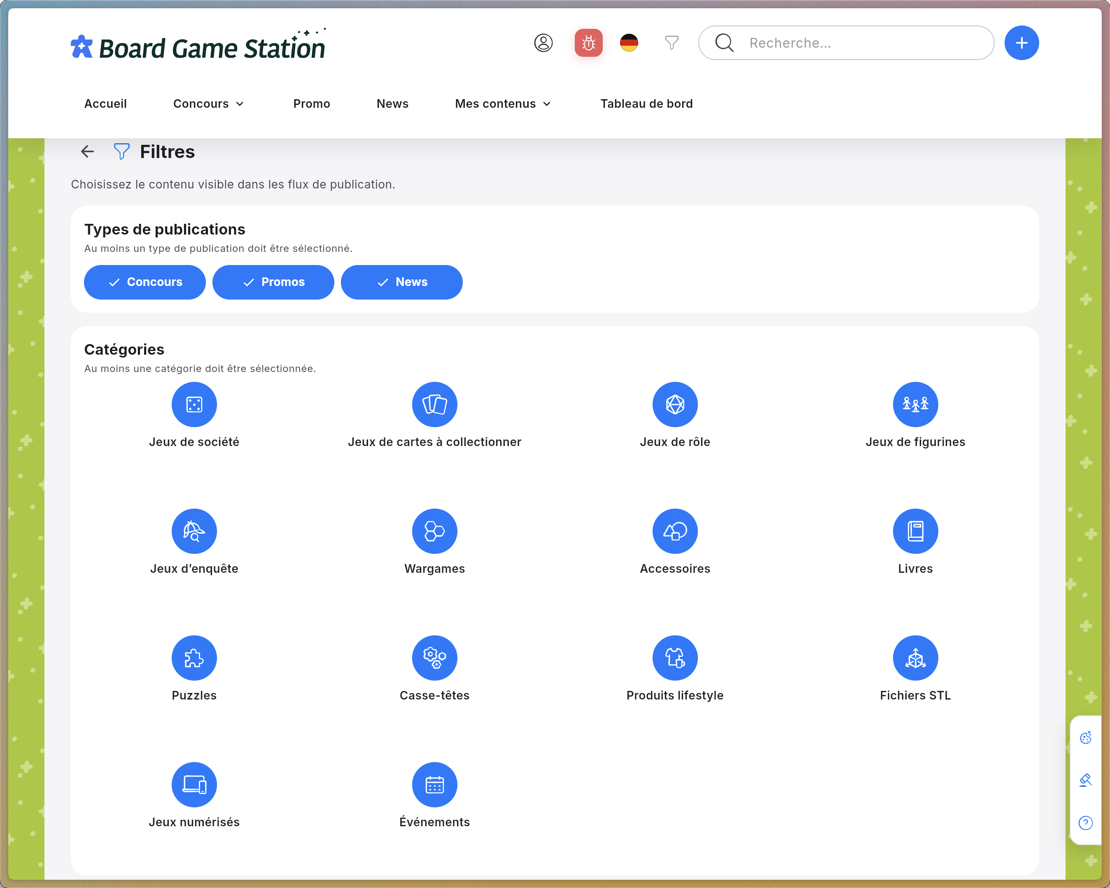Click the Jeux de rôle label
1110x888 pixels.
click(x=675, y=442)
